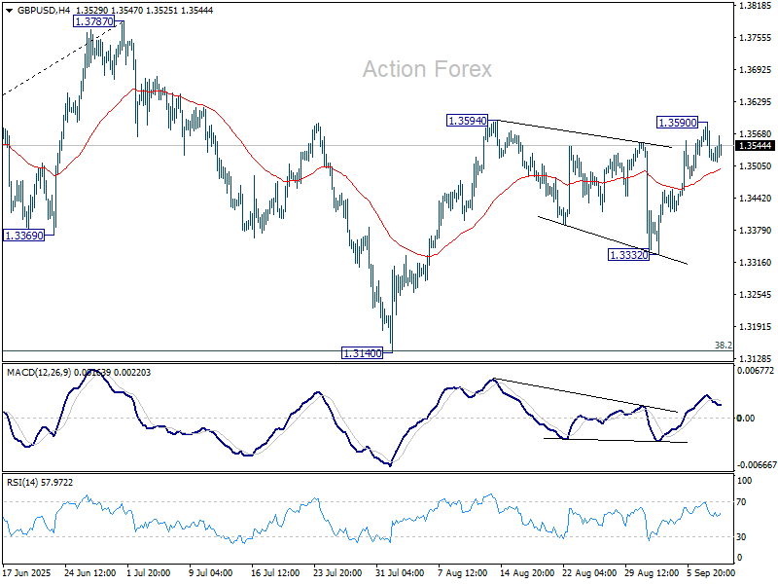Select the 1.37870 high price label
Screen dimensions: 778x584
tap(98, 20)
